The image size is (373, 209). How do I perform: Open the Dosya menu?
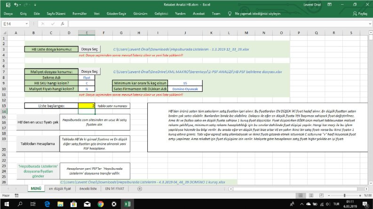[8, 14]
